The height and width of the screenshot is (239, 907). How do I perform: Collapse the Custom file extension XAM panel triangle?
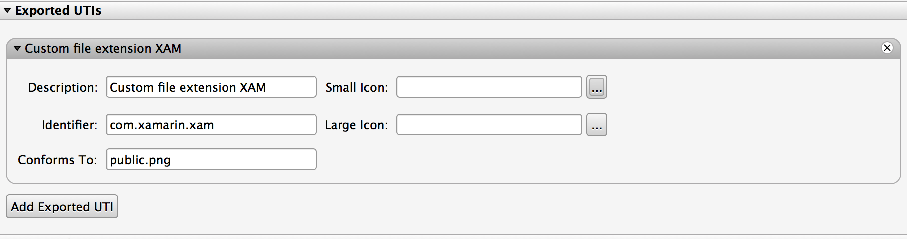(17, 48)
